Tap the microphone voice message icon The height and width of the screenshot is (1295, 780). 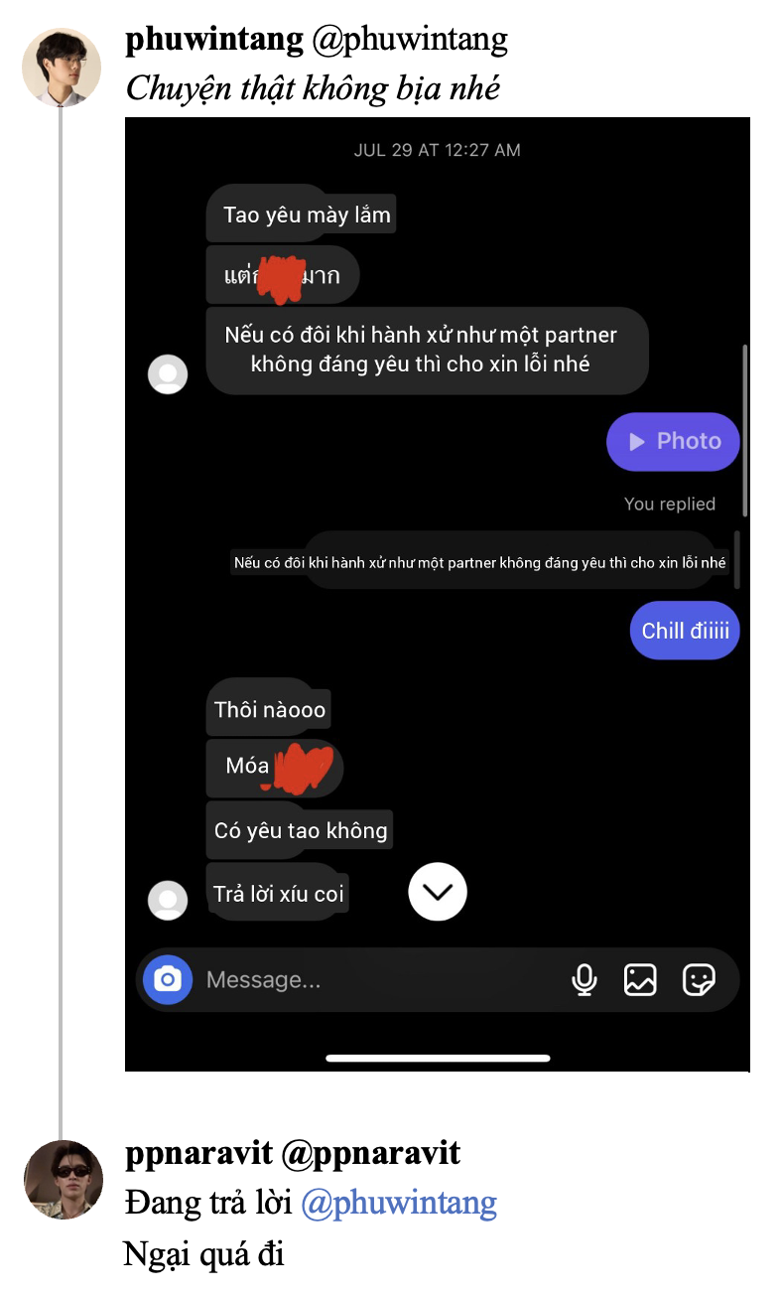[585, 980]
